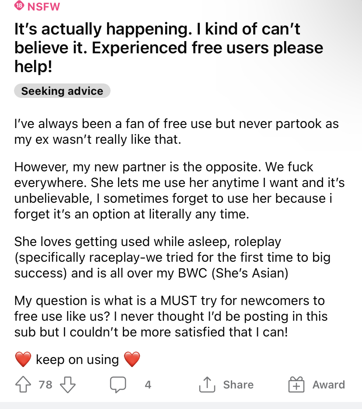
Task: Click the vote count 78
Action: (x=45, y=385)
